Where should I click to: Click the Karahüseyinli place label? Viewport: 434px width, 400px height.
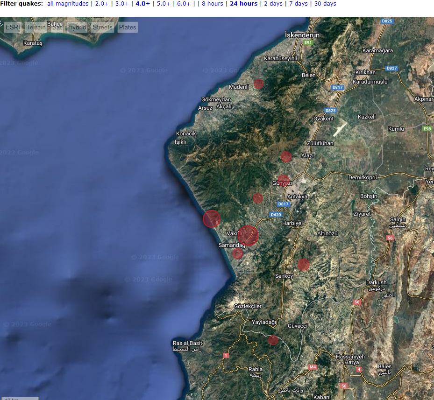pos(280,58)
